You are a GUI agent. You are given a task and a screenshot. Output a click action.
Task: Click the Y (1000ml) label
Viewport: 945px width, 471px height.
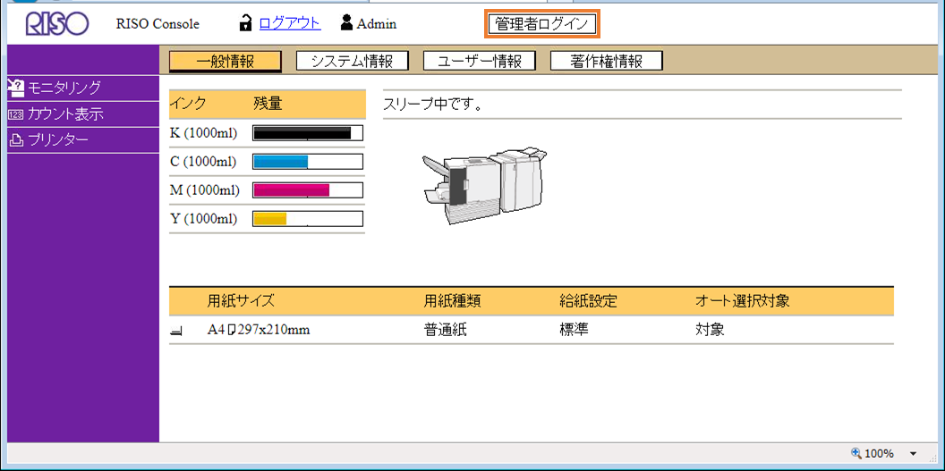pyautogui.click(x=204, y=218)
